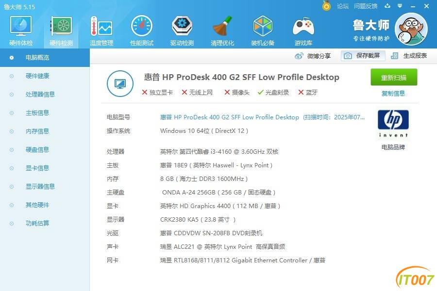The width and height of the screenshot is (437, 291).
Task: Click the computer monitor circle icon
Action: click(x=120, y=83)
